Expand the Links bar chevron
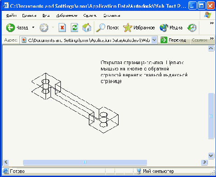The height and width of the screenshot is (177, 216). pos(211,38)
